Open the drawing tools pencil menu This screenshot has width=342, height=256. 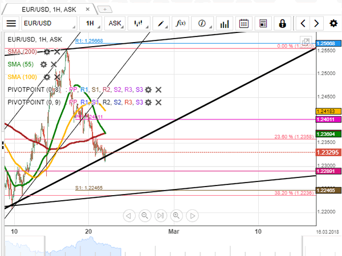pos(162,23)
